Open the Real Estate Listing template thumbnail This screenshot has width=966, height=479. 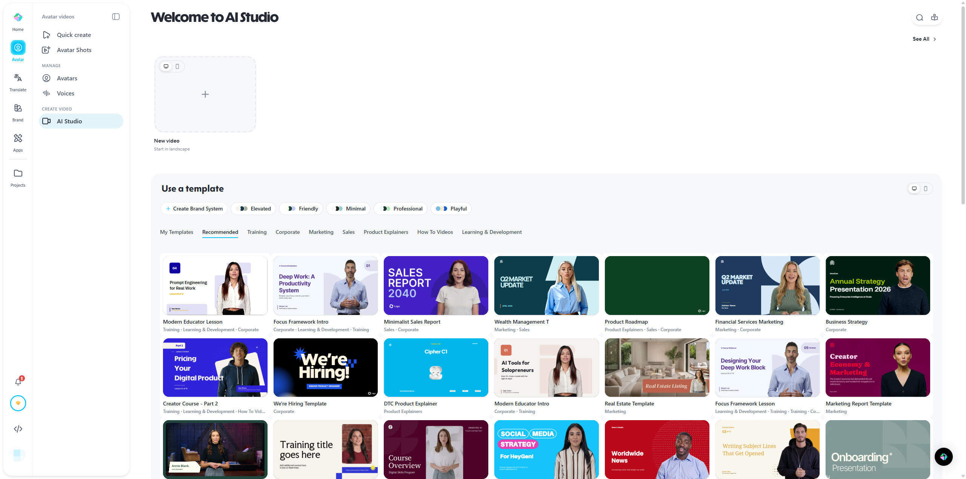coord(657,367)
